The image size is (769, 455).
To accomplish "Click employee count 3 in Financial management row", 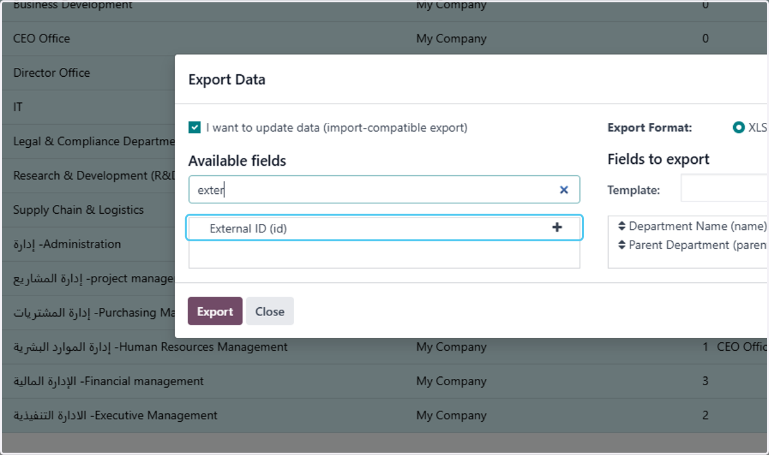I will (x=705, y=381).
